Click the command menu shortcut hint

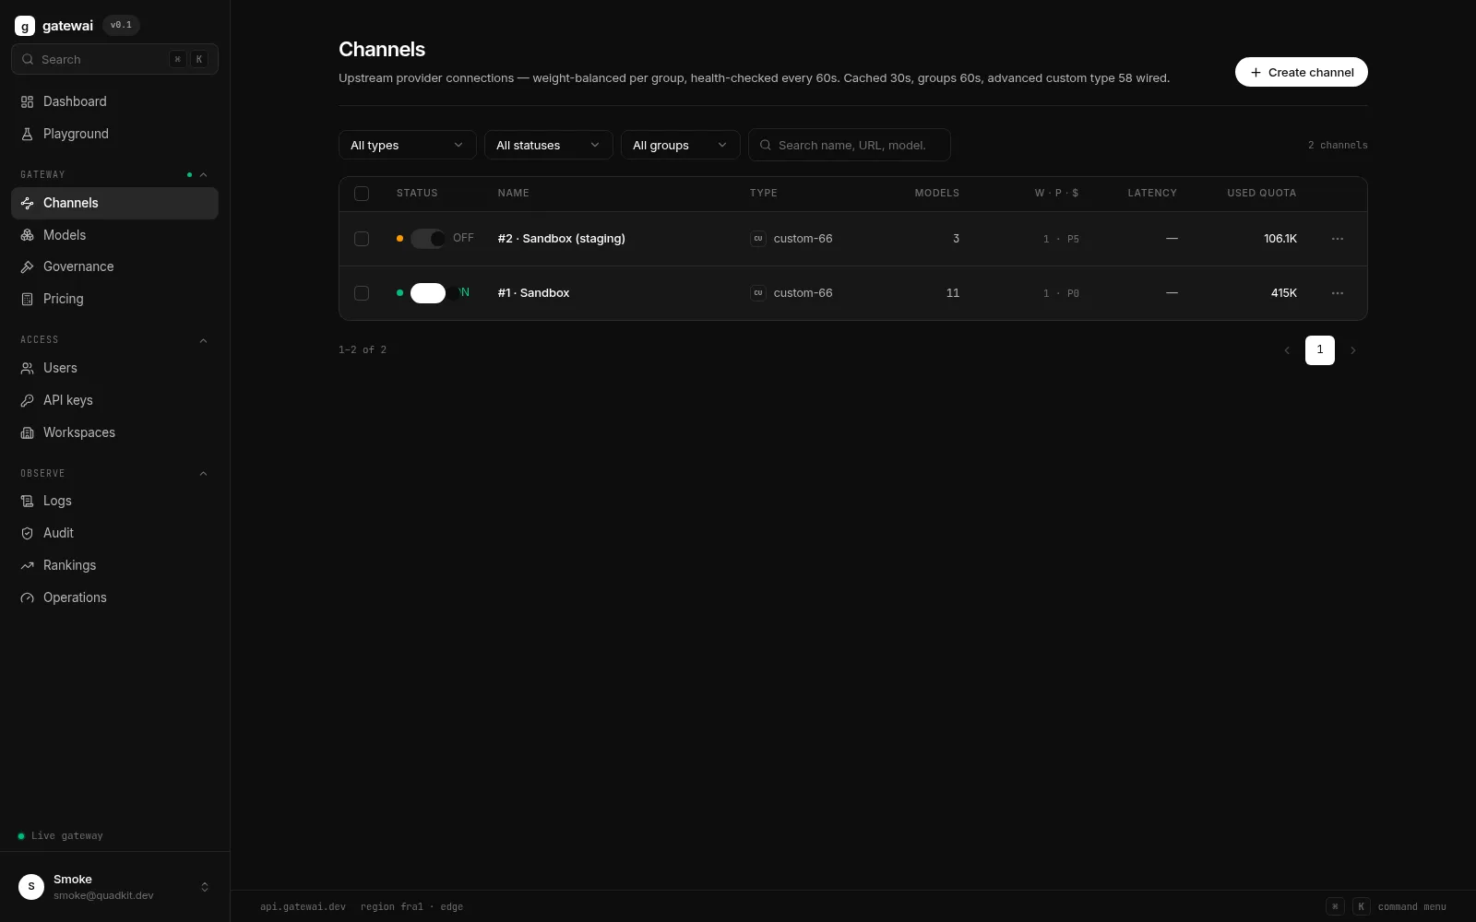click(1387, 906)
